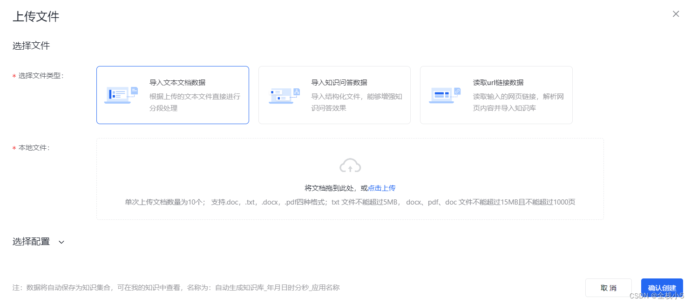Click description 导入结构化文件，能够增强知识问答效果
Viewport: 691px width, 304px height.
[357, 102]
